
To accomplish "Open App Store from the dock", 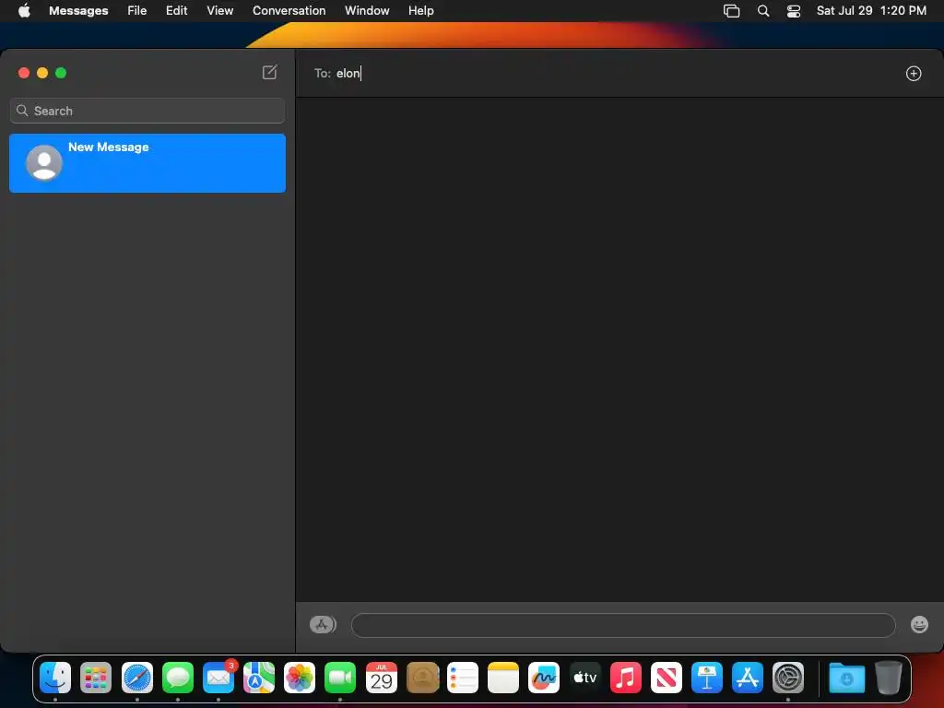I will click(747, 678).
